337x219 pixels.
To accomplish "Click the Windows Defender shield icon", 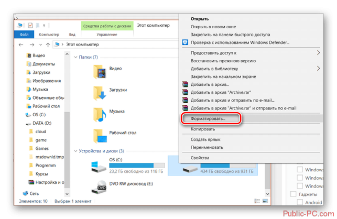I will (185, 42).
